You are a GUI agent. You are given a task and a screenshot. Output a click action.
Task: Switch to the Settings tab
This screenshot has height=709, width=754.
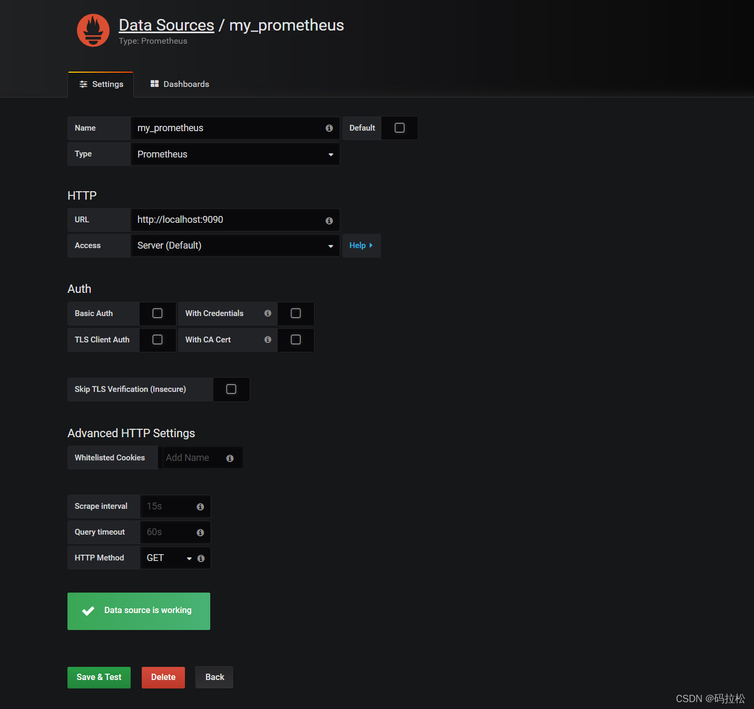(x=101, y=84)
